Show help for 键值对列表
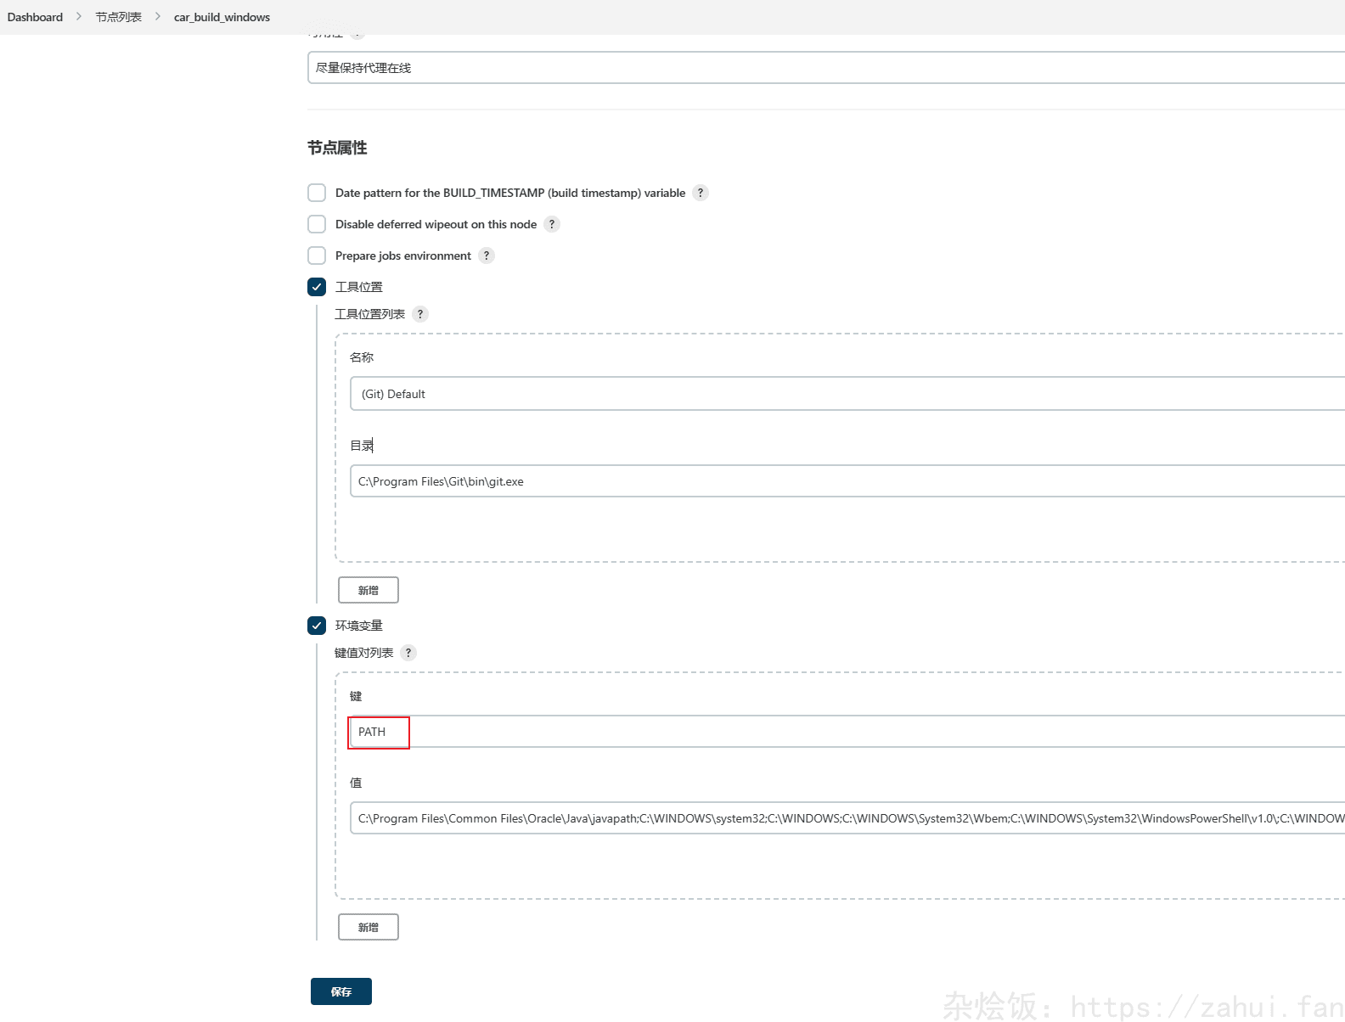Viewport: 1345px width, 1022px height. [x=408, y=653]
